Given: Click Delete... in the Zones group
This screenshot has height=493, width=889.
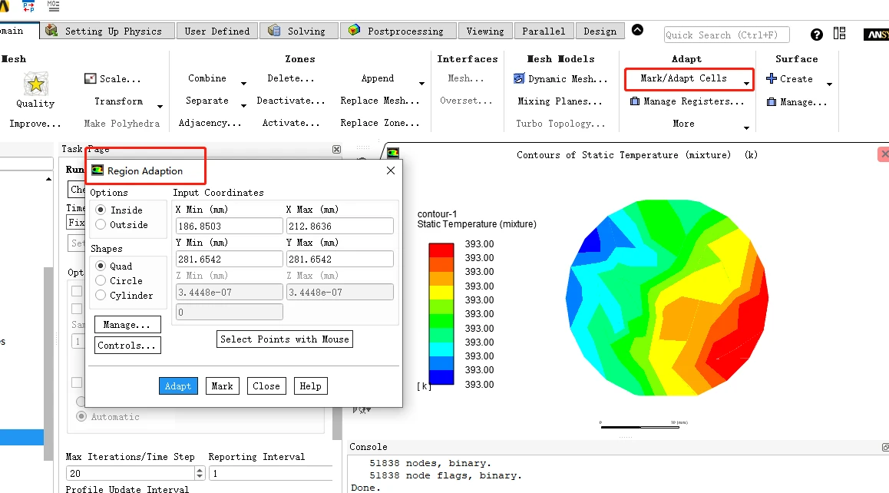Looking at the screenshot, I should point(291,78).
